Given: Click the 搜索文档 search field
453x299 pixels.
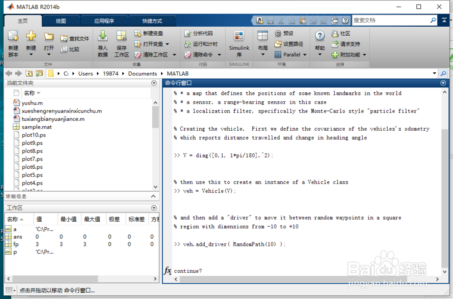Looking at the screenshot, I should click(x=391, y=20).
